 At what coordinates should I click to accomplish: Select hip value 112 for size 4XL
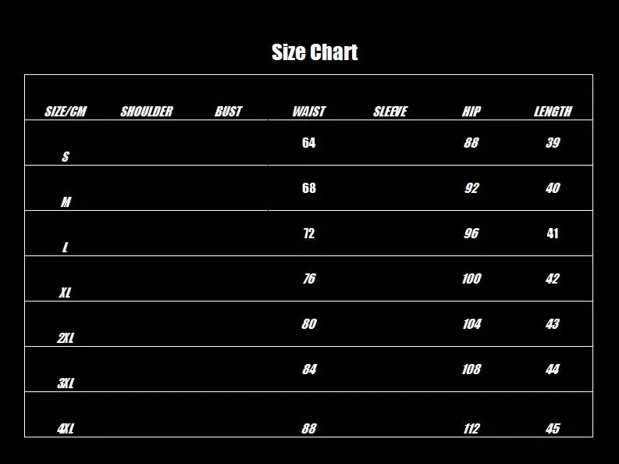point(471,429)
